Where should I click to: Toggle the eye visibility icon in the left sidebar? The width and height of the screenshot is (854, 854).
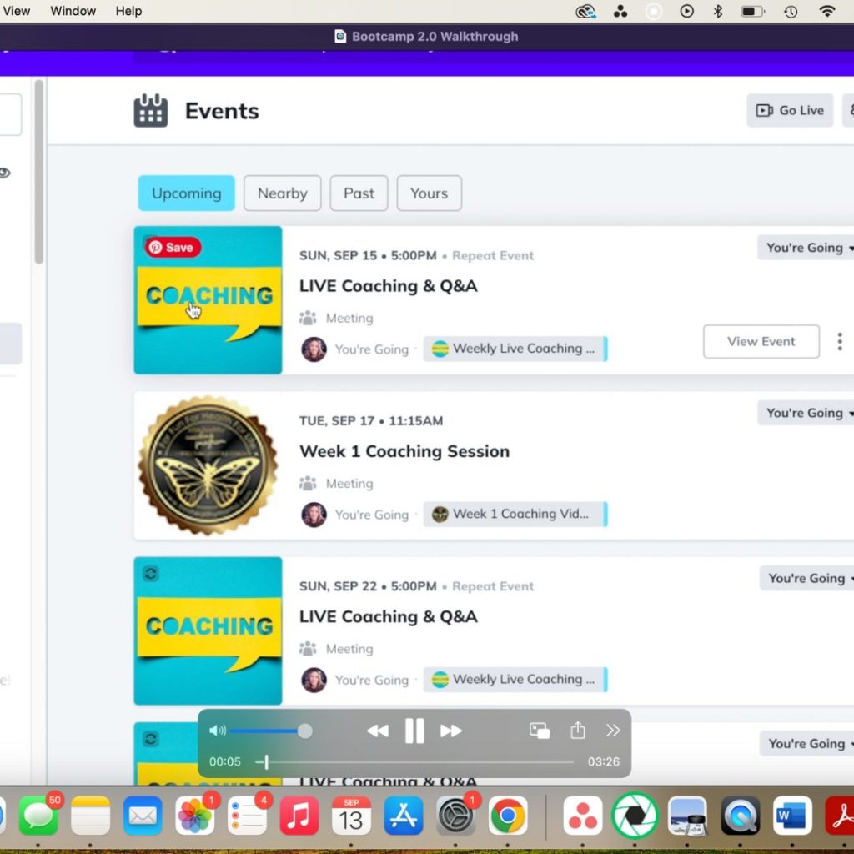(4, 173)
